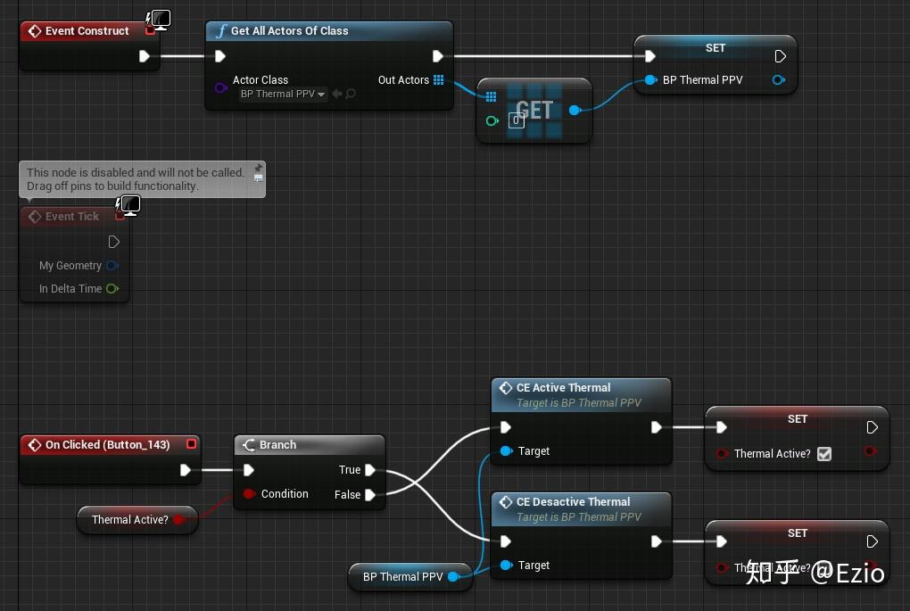910x611 pixels.
Task: Click the True execution pin on Branch
Action: (369, 469)
